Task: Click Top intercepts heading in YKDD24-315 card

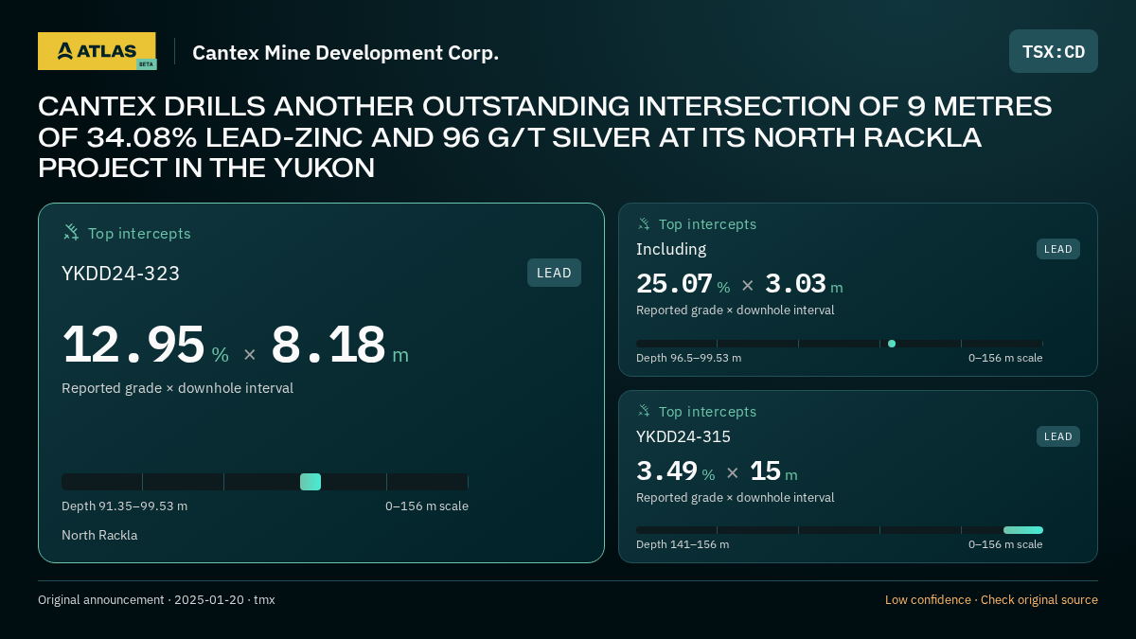Action: click(x=707, y=412)
